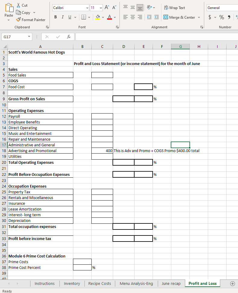Expand the underline style dropdown arrow
The height and width of the screenshot is (293, 238).
point(75,17)
